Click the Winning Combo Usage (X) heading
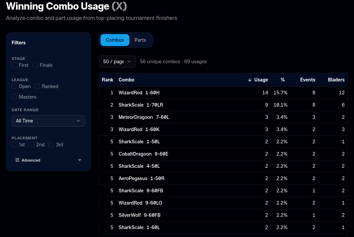Image resolution: width=354 pixels, height=237 pixels. [66, 6]
